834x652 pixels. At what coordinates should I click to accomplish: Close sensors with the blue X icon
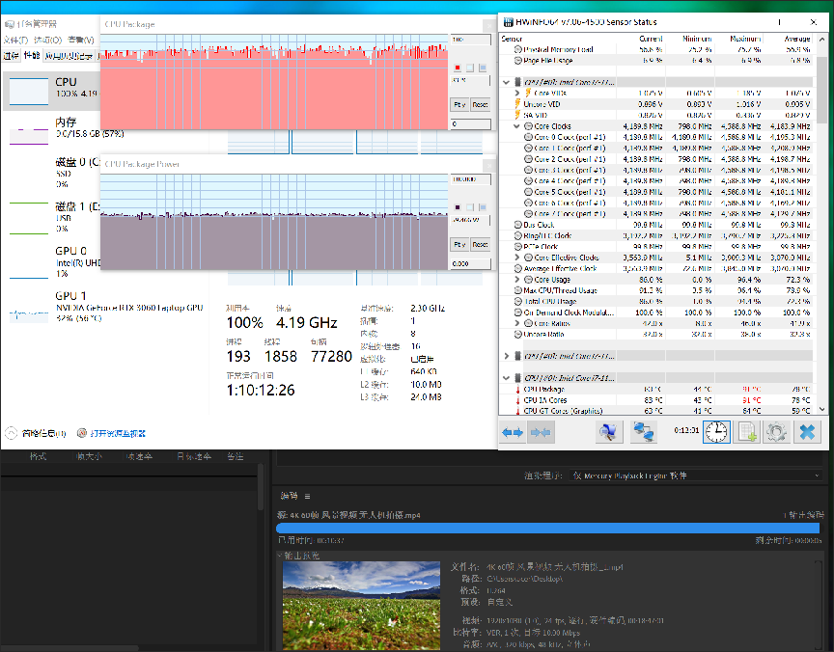tap(807, 432)
